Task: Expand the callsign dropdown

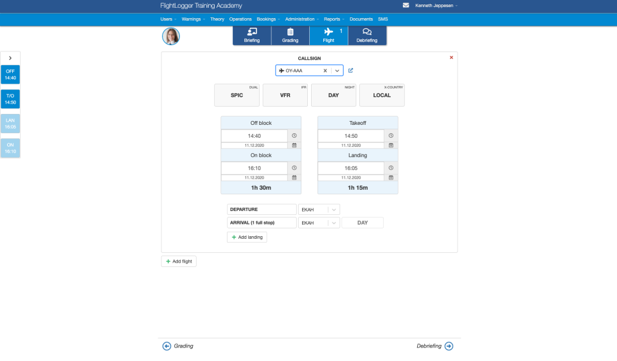Action: [337, 71]
